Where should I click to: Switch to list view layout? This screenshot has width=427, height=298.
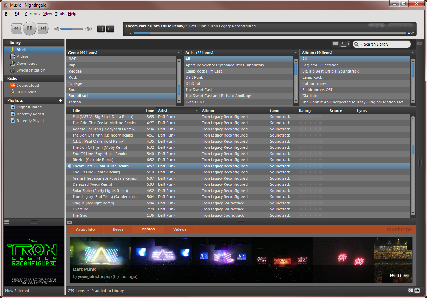click(336, 44)
